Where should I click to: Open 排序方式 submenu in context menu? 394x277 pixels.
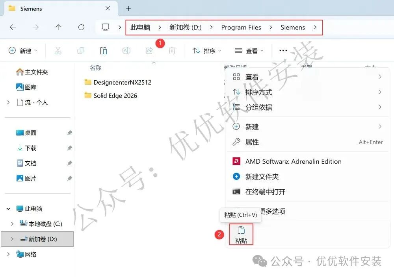308,92
